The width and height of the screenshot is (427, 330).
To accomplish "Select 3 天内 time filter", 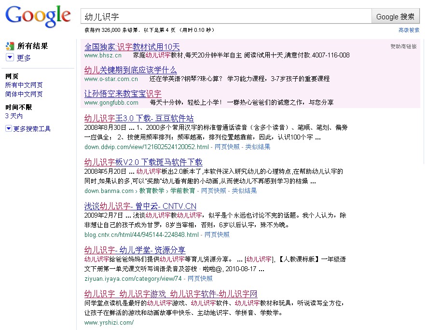I will [x=14, y=116].
